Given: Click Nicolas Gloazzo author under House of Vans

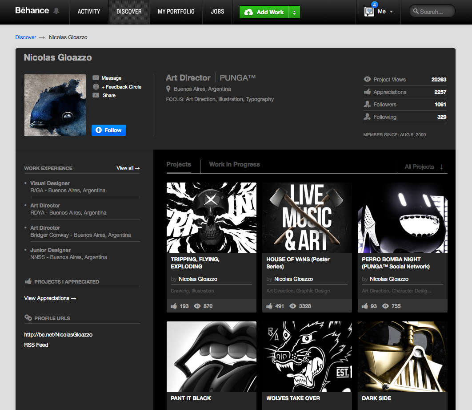Looking at the screenshot, I should [x=293, y=279].
